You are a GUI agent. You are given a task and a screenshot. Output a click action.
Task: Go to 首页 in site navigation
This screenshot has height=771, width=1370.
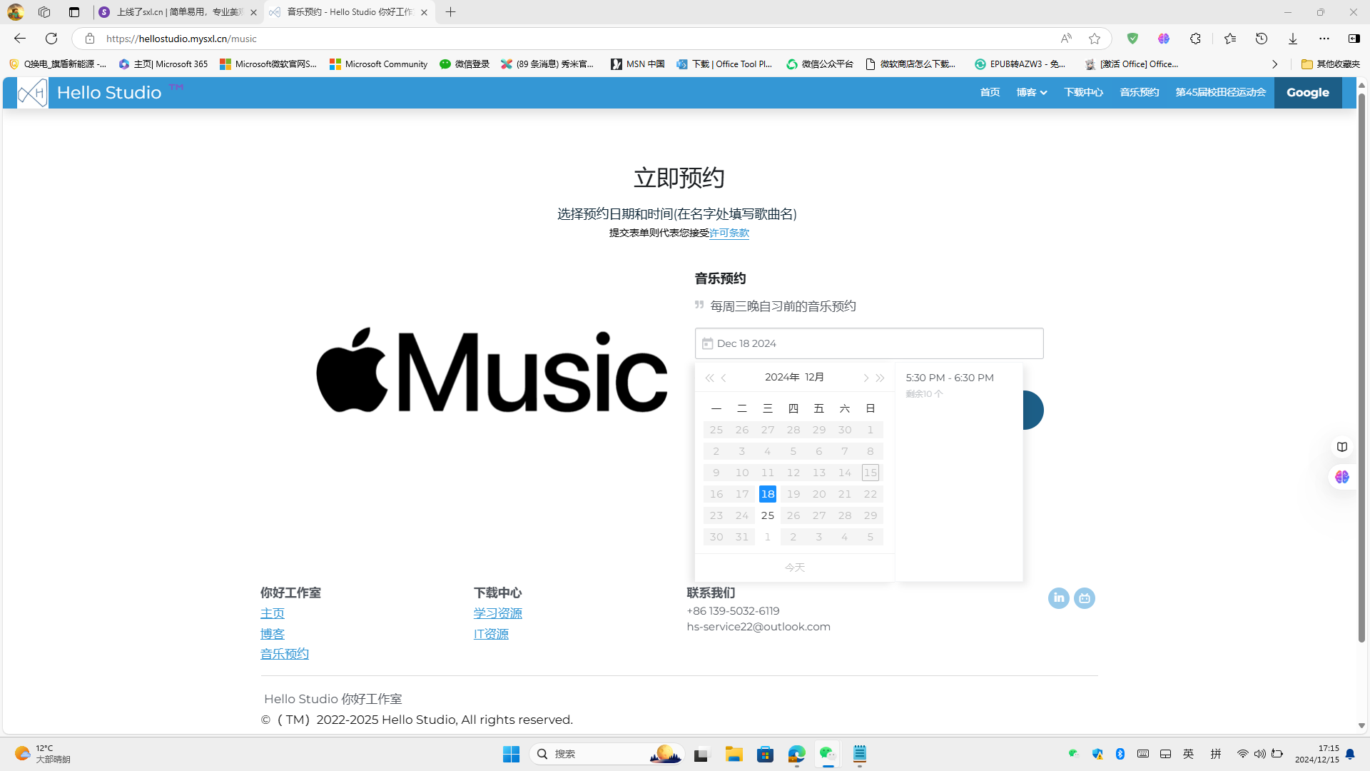tap(990, 93)
